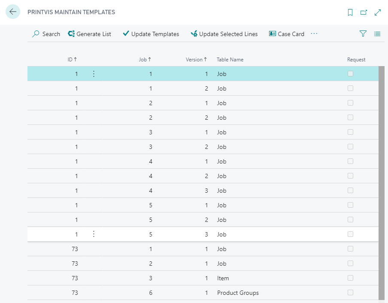
Task: Sort by the Version column header
Action: [x=196, y=60]
